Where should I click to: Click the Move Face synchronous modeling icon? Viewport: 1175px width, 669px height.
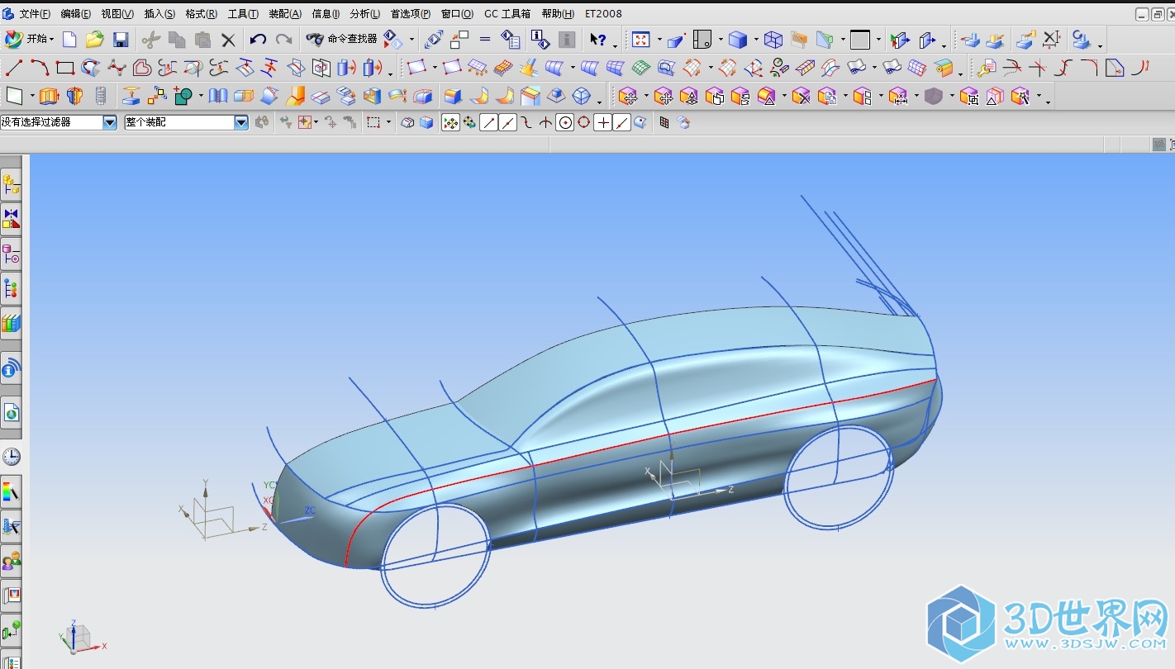pyautogui.click(x=628, y=97)
